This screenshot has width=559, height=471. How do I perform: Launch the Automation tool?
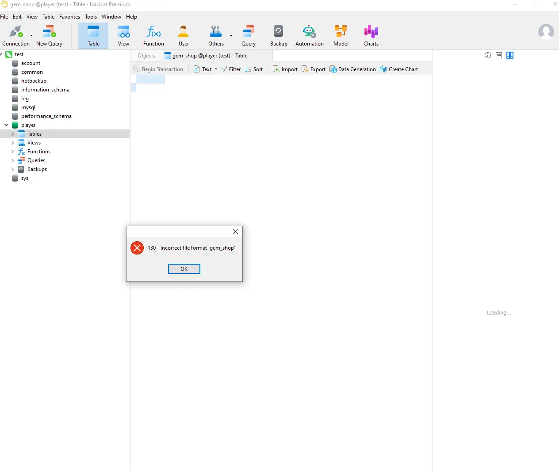pyautogui.click(x=309, y=35)
